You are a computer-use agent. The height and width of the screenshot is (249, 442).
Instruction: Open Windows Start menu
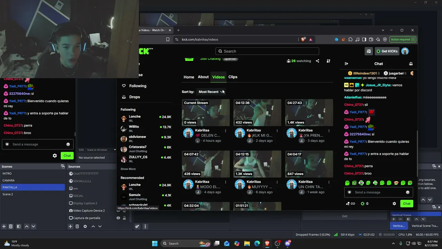tap(155, 243)
